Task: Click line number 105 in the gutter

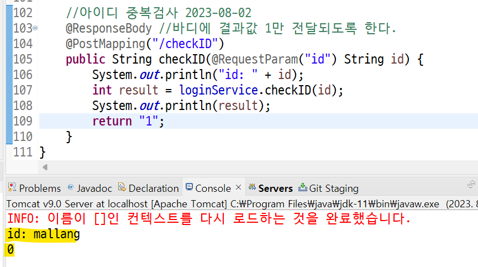Action: [23, 59]
